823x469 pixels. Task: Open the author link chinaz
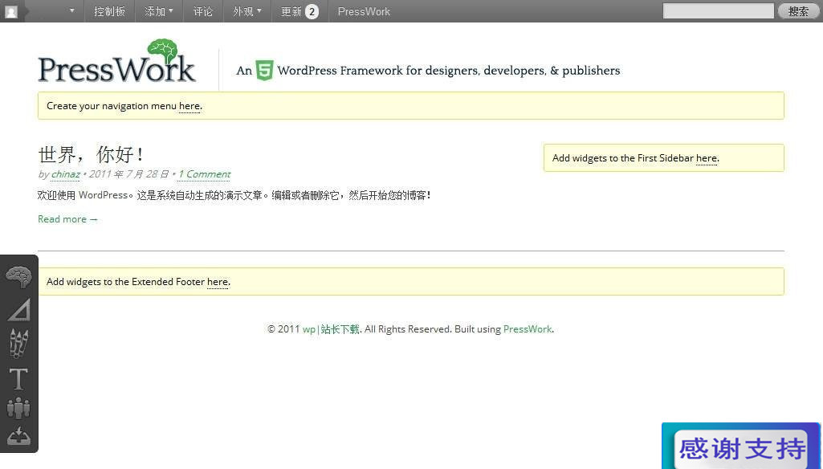[x=66, y=174]
